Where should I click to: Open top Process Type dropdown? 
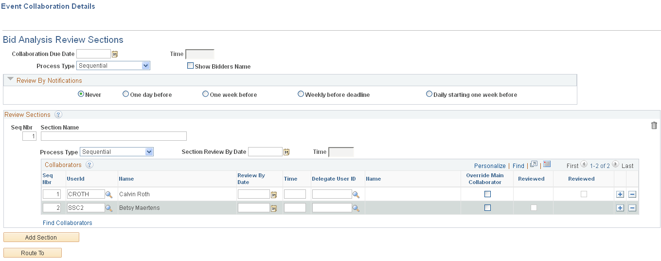pos(113,66)
